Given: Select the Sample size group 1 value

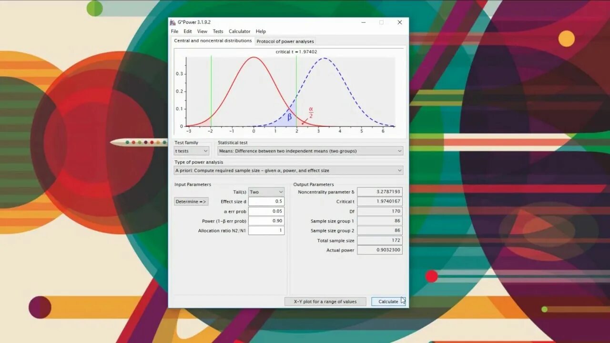Looking at the screenshot, I should tap(380, 221).
